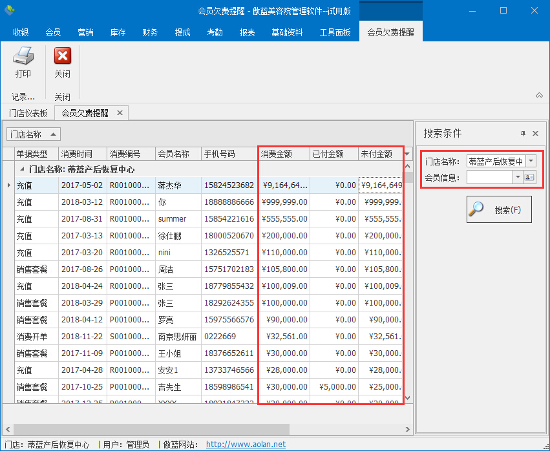This screenshot has width=550, height=451.
Task: Open the 收银 ribbon tab
Action: [x=21, y=32]
